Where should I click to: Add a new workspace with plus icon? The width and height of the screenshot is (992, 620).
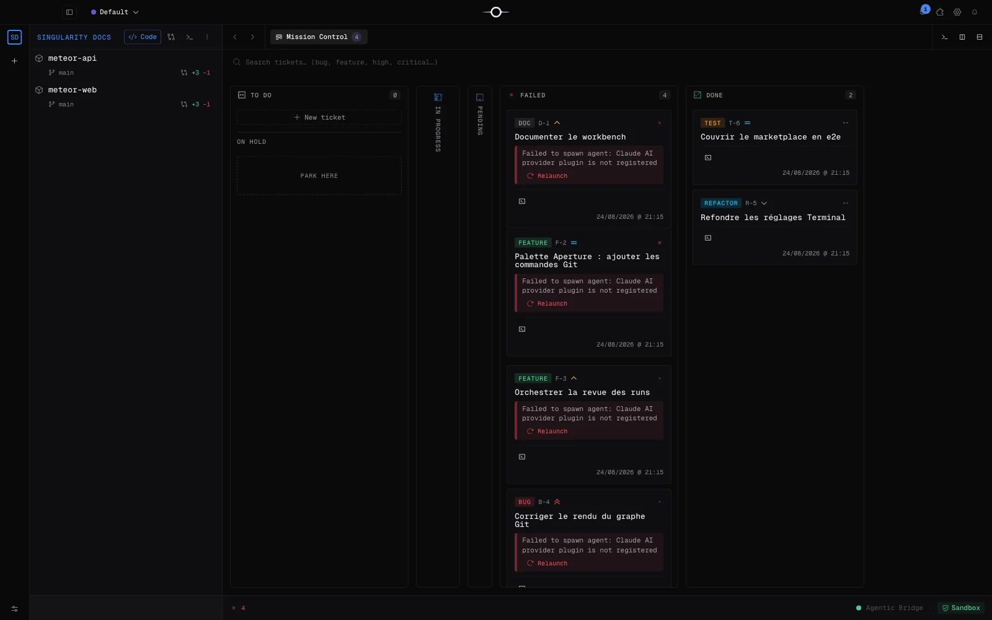[x=14, y=61]
